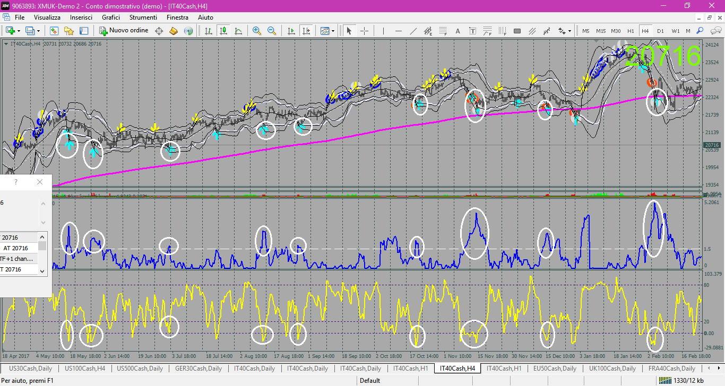Expand the indicators list dropdown arrow
The image size is (725, 386).
[x=333, y=31]
